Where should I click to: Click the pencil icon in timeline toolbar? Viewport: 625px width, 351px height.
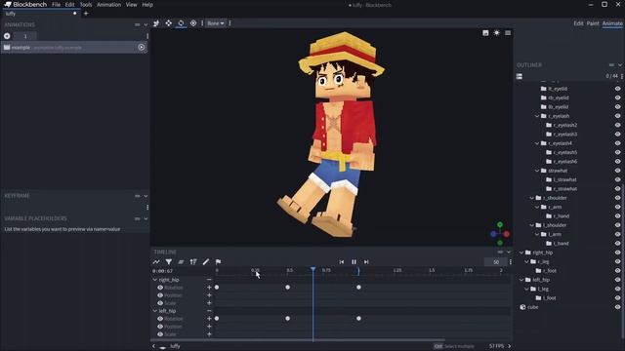click(206, 262)
